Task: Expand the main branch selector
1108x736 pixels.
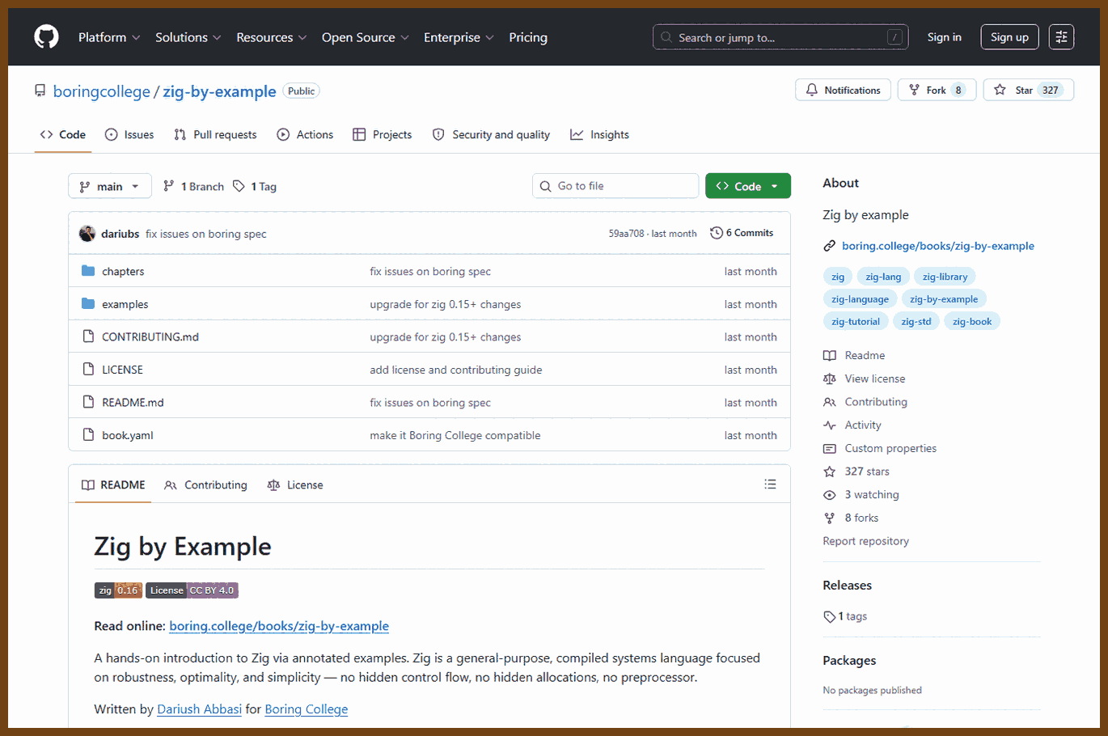Action: tap(110, 186)
